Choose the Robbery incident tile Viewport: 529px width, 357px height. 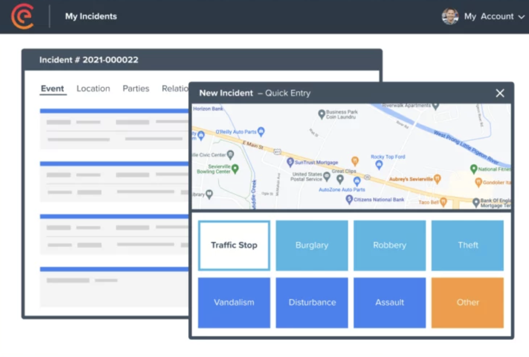pos(390,245)
